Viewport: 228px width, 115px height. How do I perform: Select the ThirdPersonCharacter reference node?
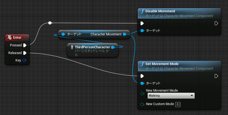coord(93,50)
